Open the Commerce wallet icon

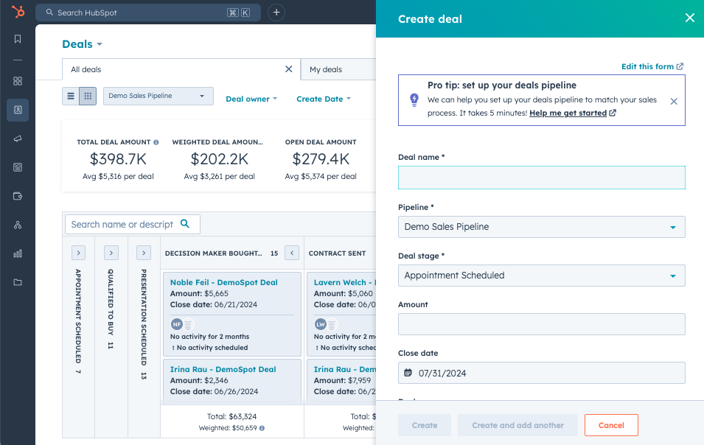tap(17, 196)
